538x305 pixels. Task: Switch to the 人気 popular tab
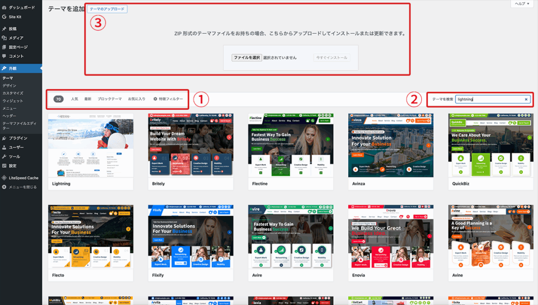75,99
